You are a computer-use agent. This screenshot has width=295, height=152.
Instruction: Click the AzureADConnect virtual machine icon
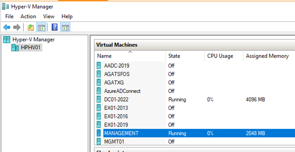[x=99, y=91]
